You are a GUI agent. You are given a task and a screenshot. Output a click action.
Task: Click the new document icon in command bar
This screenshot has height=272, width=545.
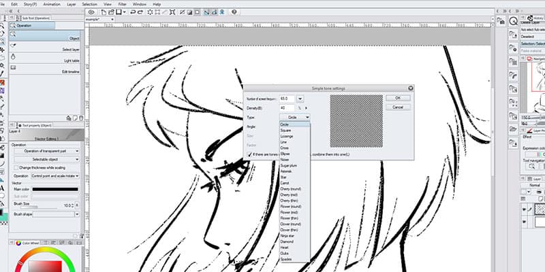[x=104, y=12]
